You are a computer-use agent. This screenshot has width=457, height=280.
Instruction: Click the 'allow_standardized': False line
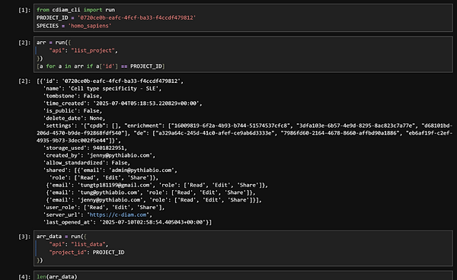[x=87, y=163]
